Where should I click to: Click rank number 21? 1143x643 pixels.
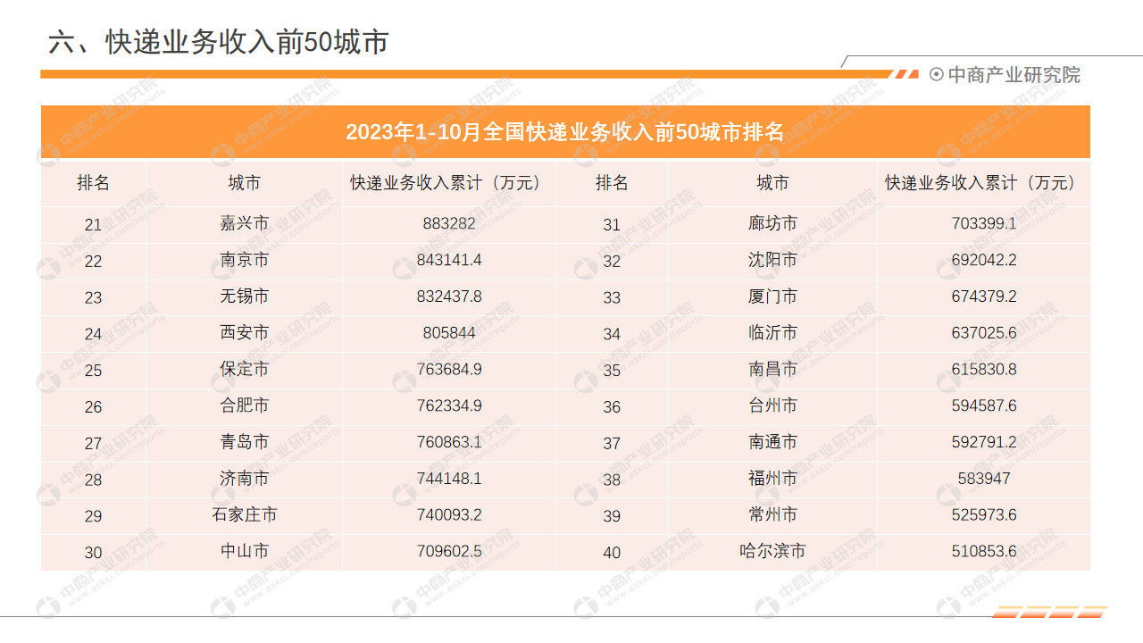(x=94, y=225)
